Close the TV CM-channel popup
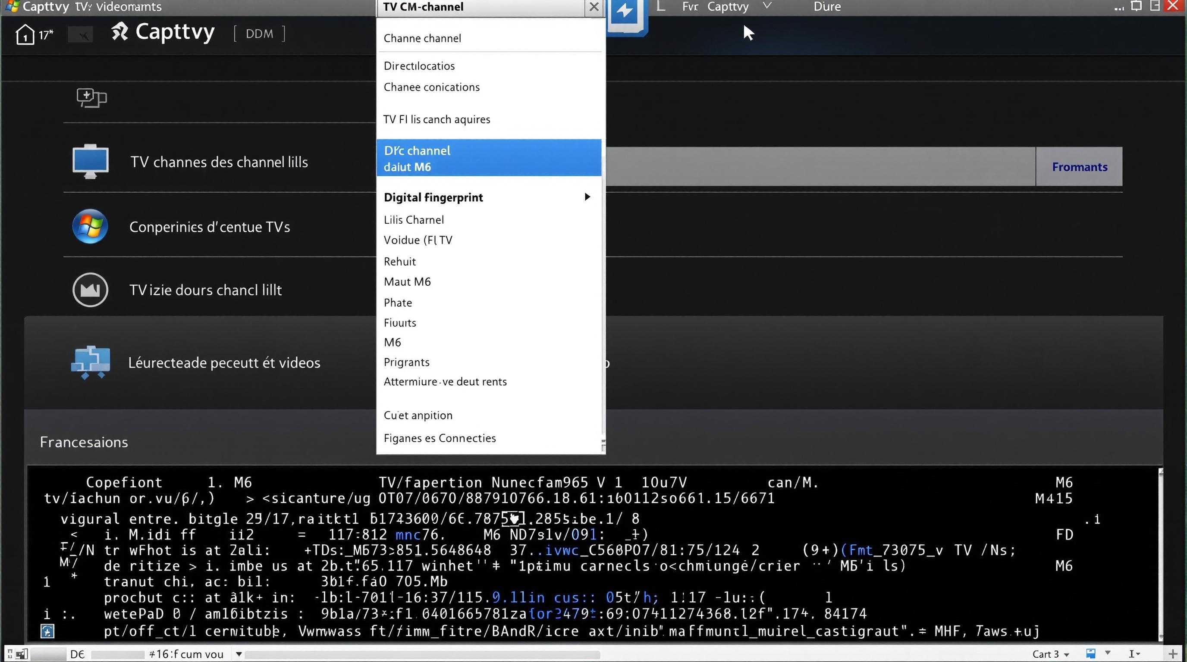The image size is (1187, 662). coord(594,7)
